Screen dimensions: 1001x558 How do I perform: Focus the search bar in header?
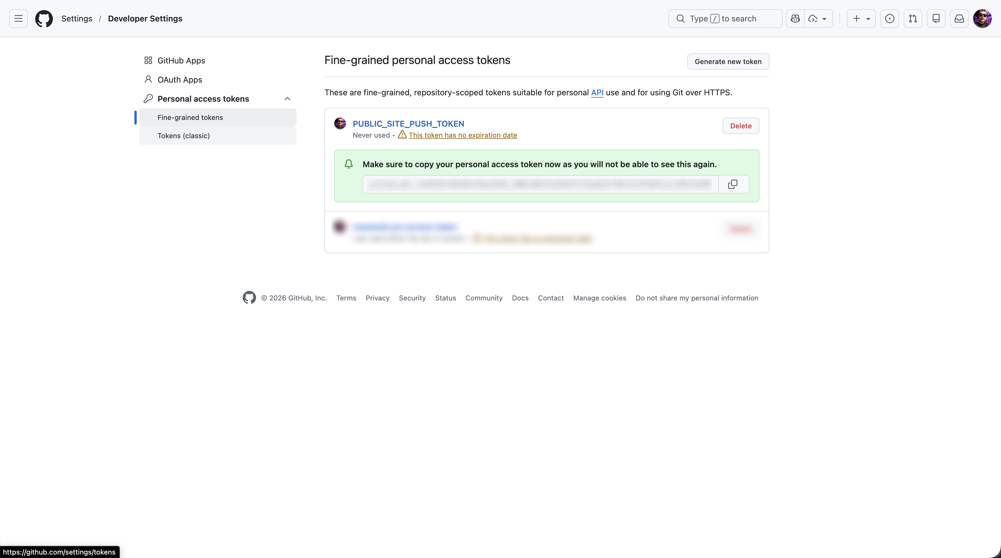(x=725, y=19)
